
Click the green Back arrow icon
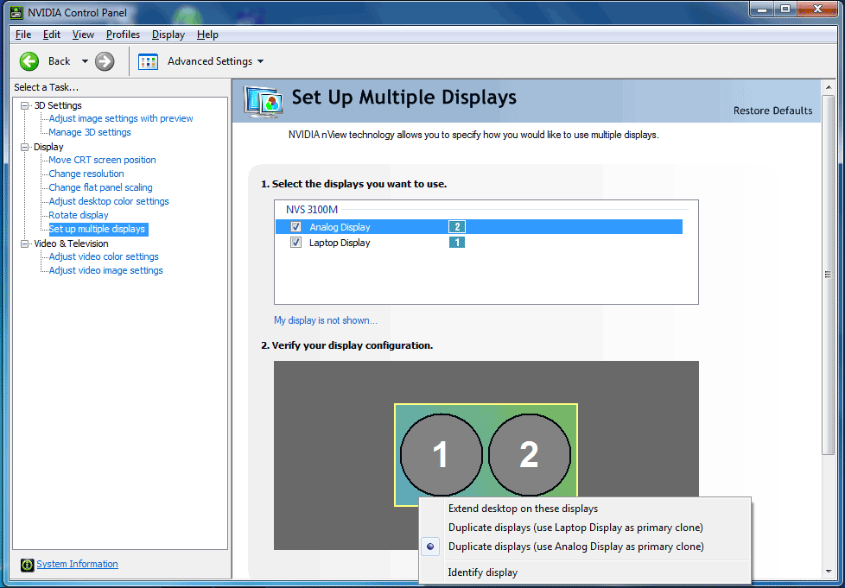(29, 61)
